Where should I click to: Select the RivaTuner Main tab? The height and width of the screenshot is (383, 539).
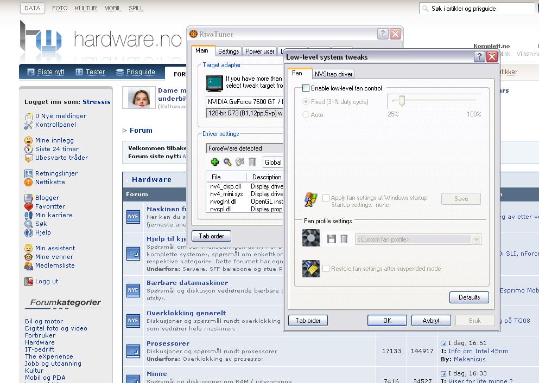[x=202, y=50]
